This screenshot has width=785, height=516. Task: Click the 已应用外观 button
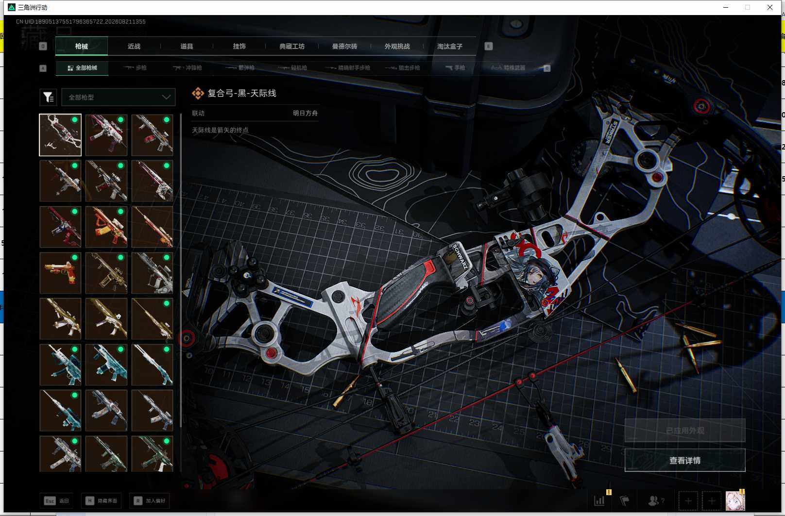685,431
